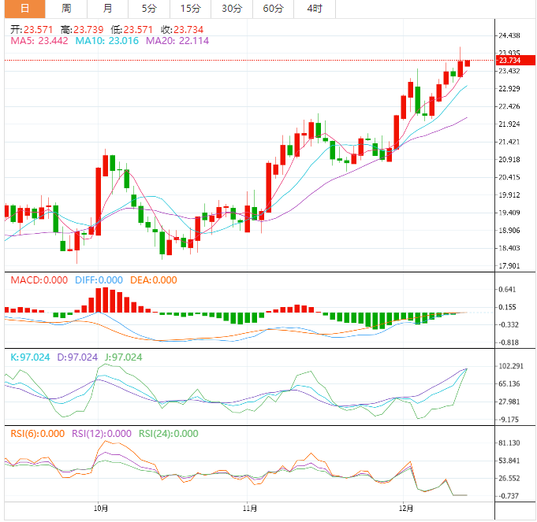Select the RSI(6) indicator label
This screenshot has width=537, height=522.
(x=37, y=434)
